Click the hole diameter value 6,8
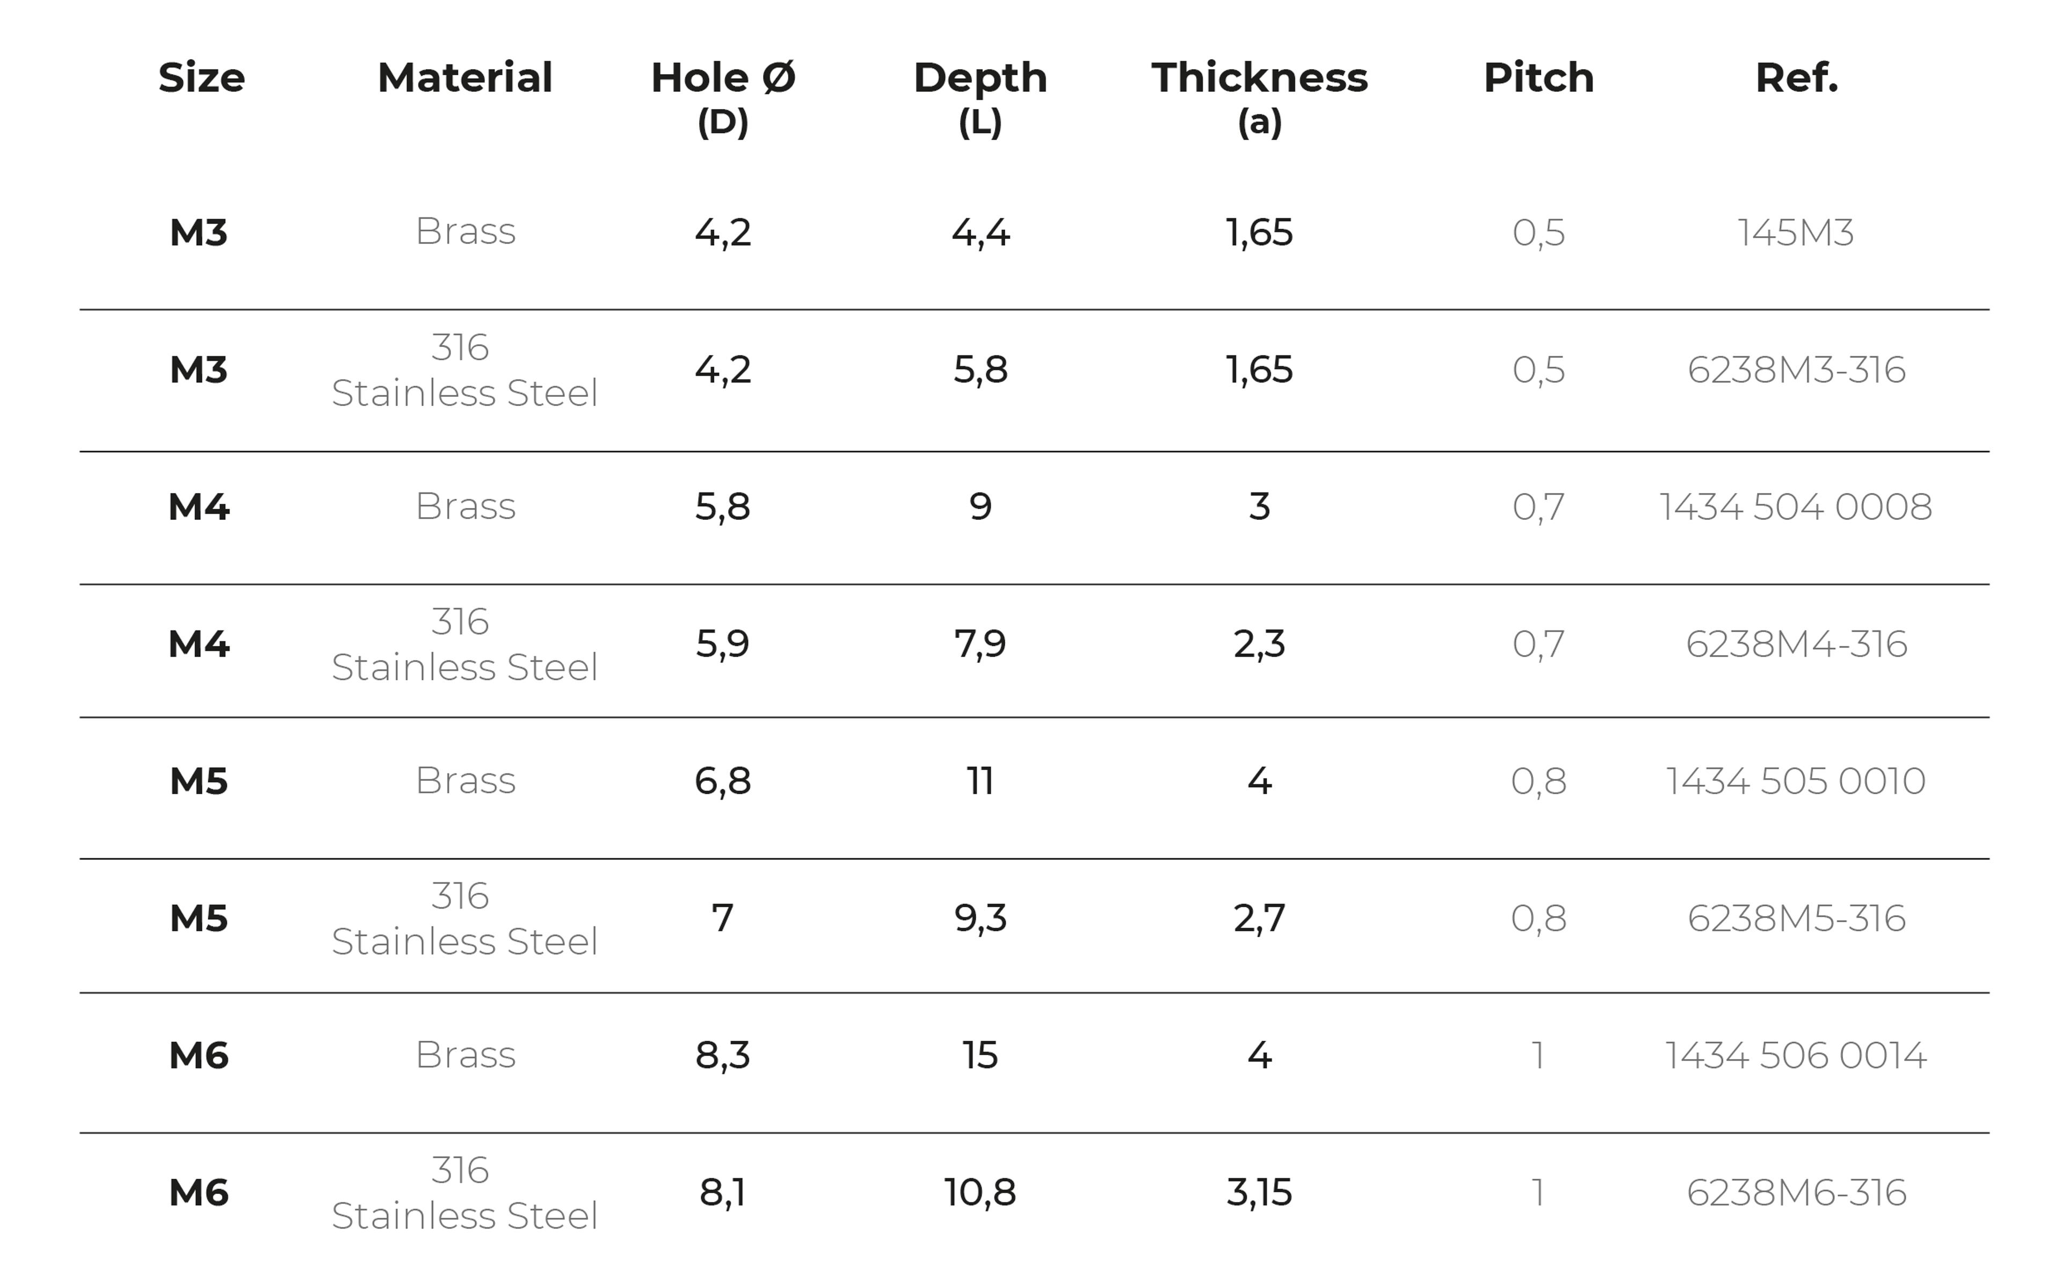 click(722, 781)
